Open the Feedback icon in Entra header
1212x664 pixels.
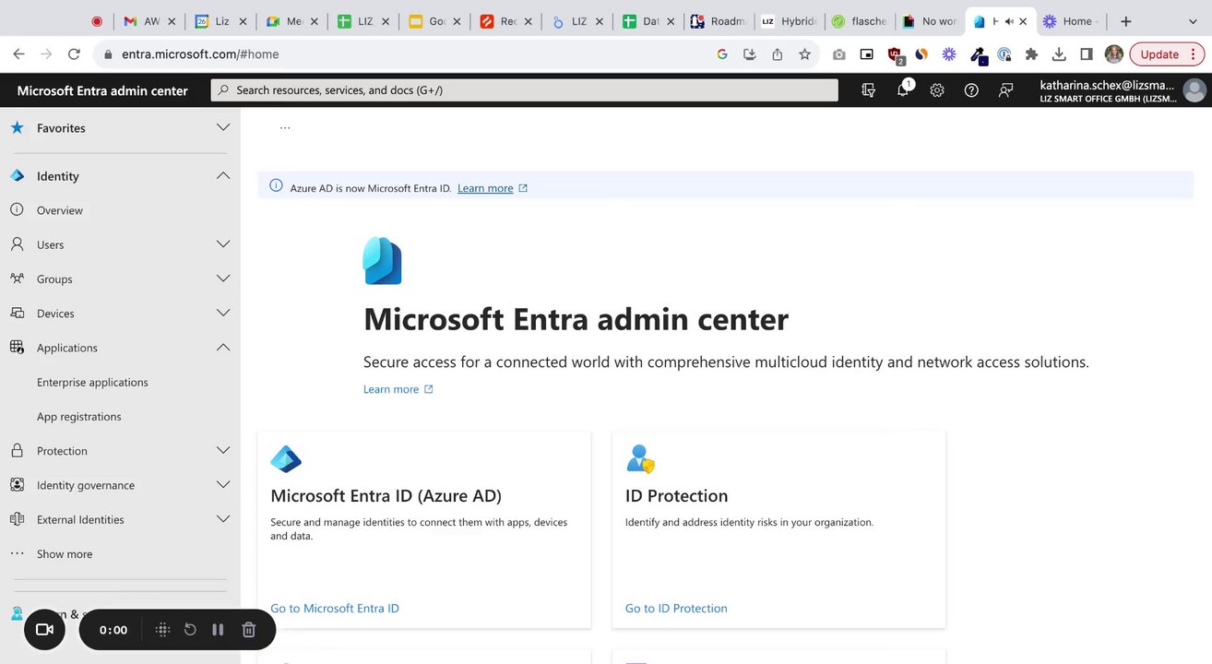pyautogui.click(x=1005, y=90)
